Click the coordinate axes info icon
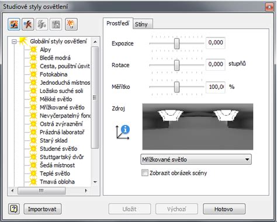This screenshot has width=277, height=222. [x=123, y=132]
